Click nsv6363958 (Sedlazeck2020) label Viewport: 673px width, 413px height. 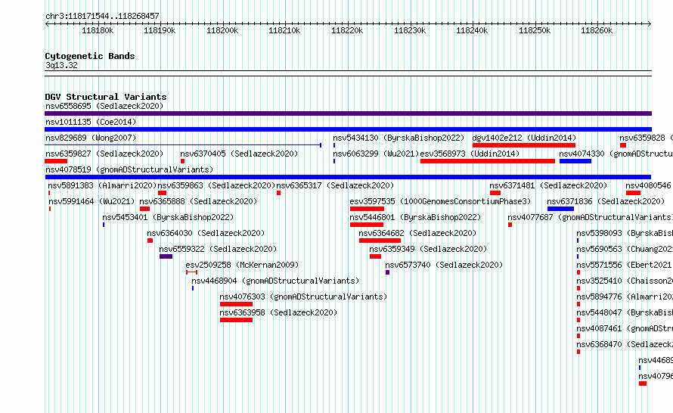(x=278, y=312)
